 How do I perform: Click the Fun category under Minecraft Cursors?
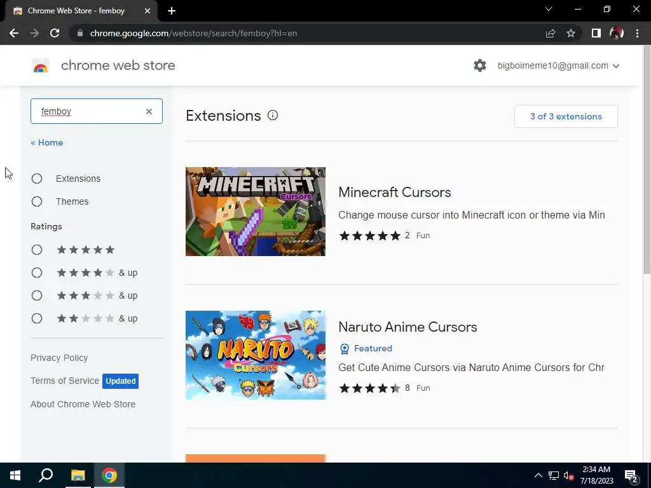click(x=423, y=236)
